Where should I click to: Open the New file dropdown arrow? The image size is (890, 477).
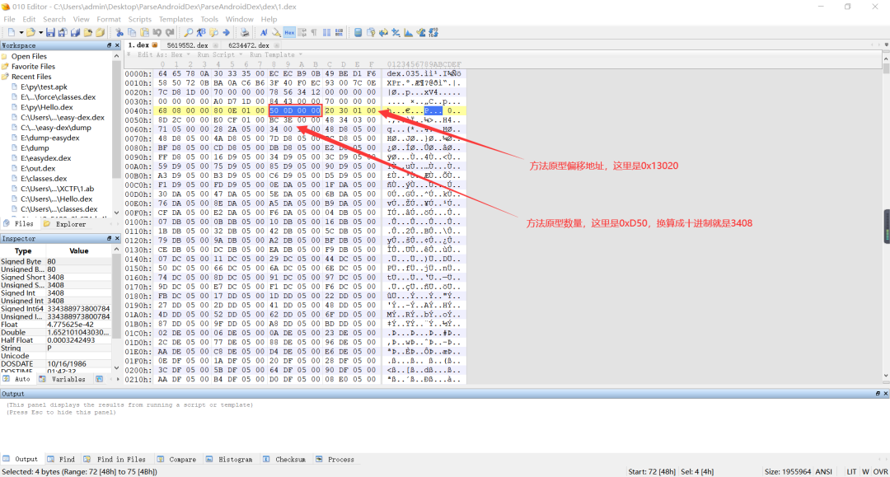tap(21, 32)
